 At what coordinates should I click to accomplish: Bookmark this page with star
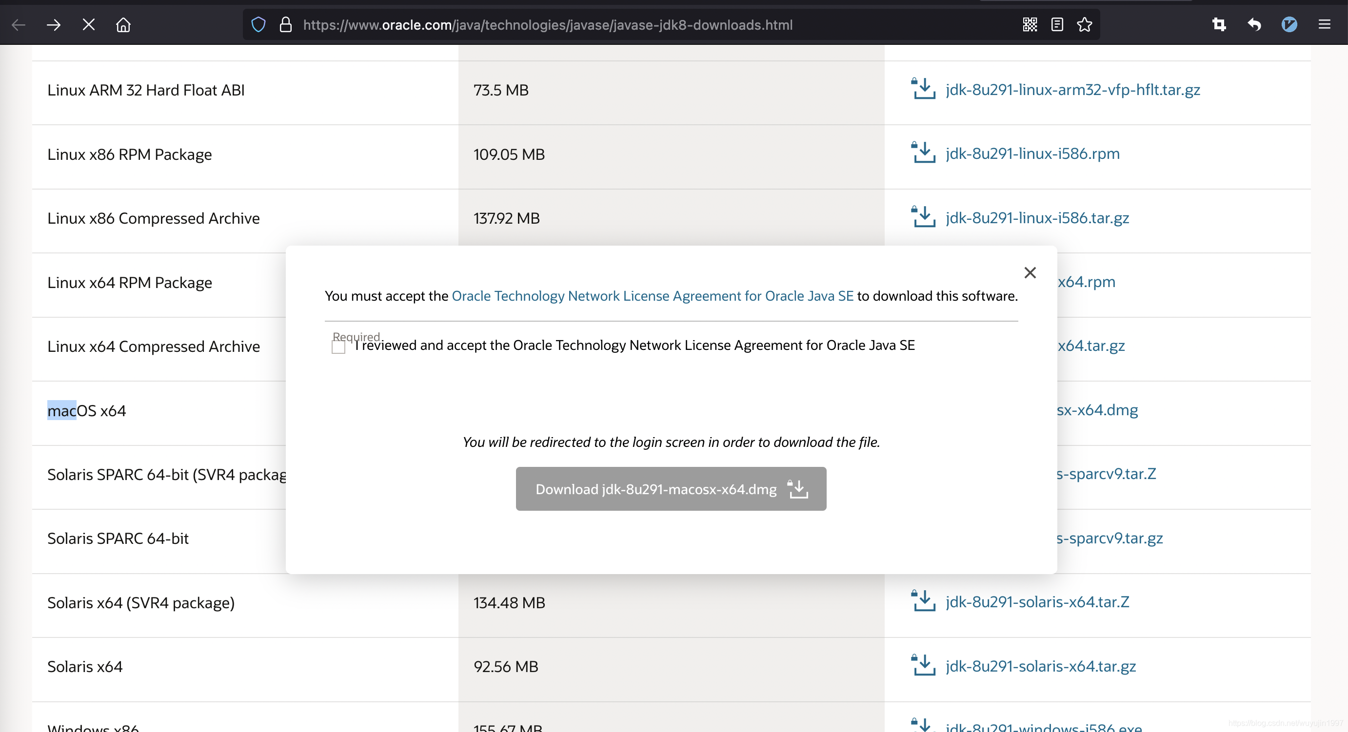[1085, 24]
